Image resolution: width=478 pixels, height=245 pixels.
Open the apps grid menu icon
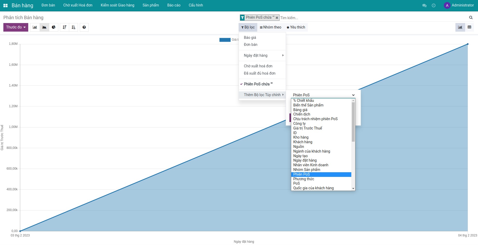(5, 5)
